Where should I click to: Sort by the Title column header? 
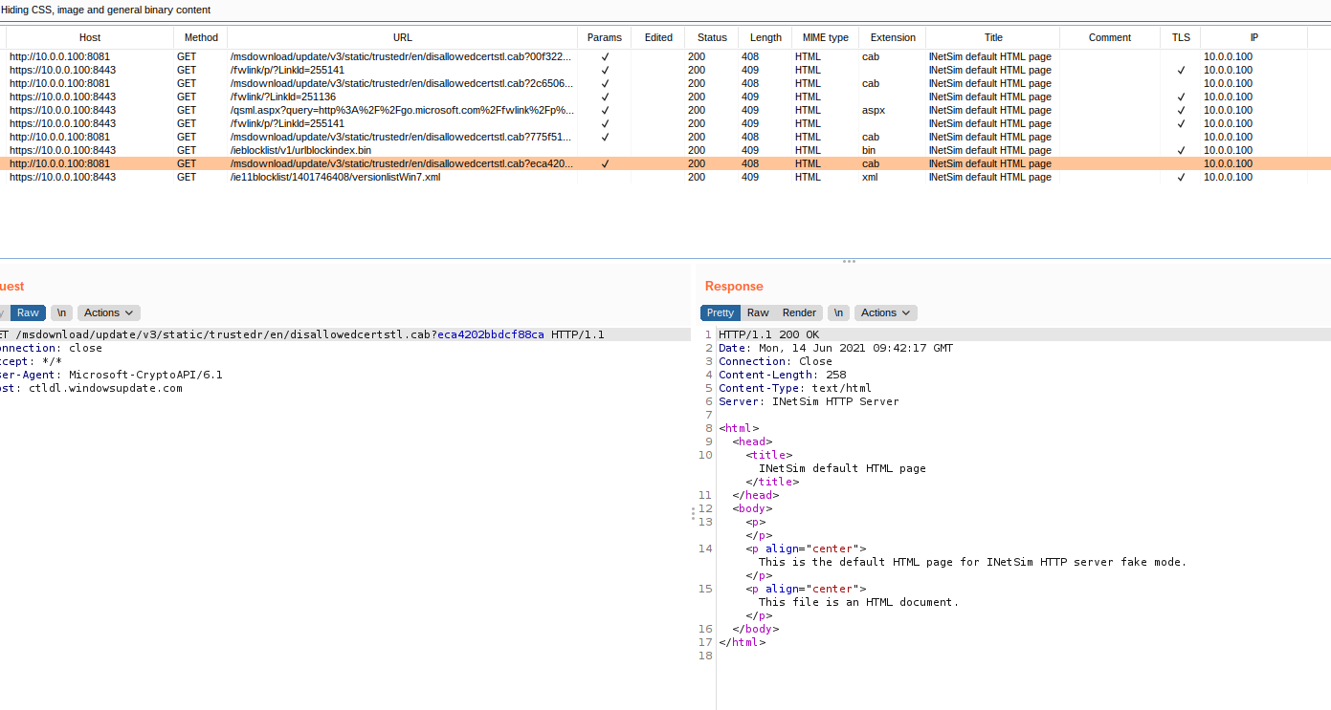pos(993,37)
